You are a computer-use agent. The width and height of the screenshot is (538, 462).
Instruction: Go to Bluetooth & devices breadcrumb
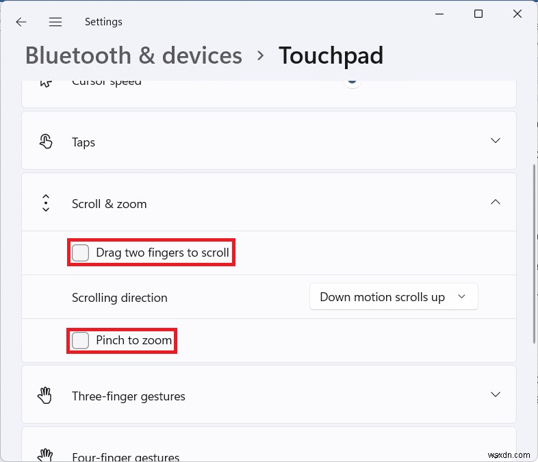coord(133,55)
